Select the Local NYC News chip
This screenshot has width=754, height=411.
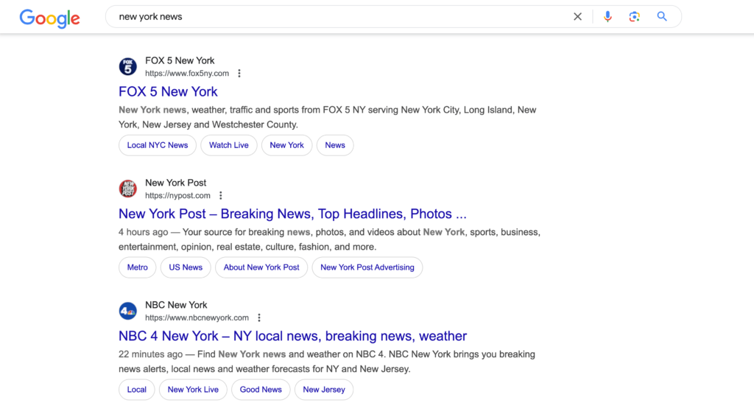pyautogui.click(x=158, y=145)
